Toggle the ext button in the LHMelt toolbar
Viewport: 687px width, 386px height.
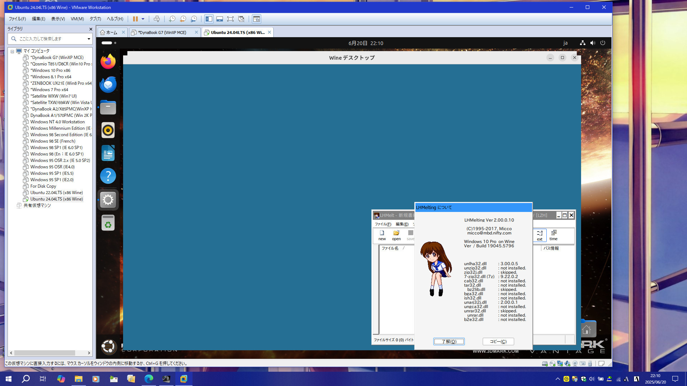coord(540,235)
